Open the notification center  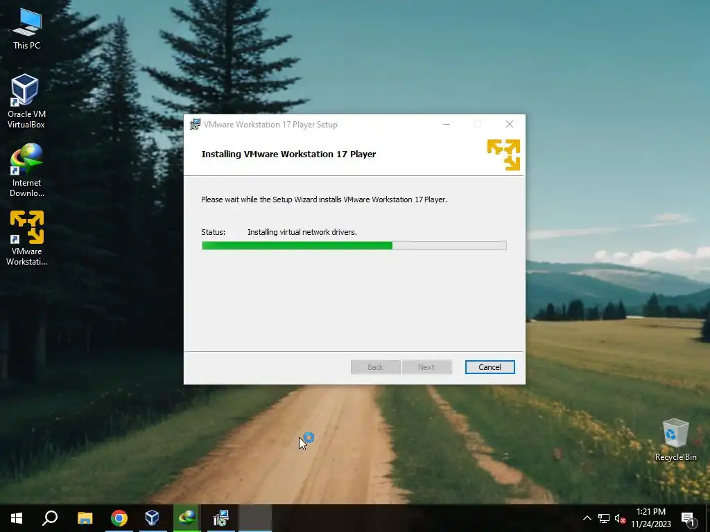coord(689,519)
